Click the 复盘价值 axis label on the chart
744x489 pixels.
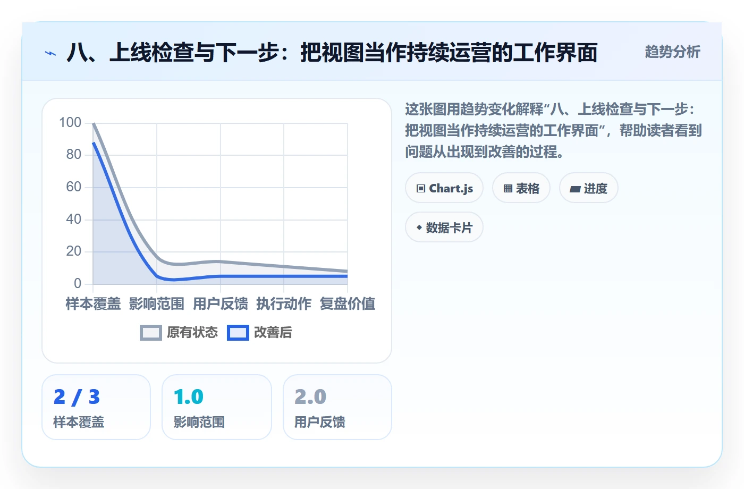click(348, 304)
